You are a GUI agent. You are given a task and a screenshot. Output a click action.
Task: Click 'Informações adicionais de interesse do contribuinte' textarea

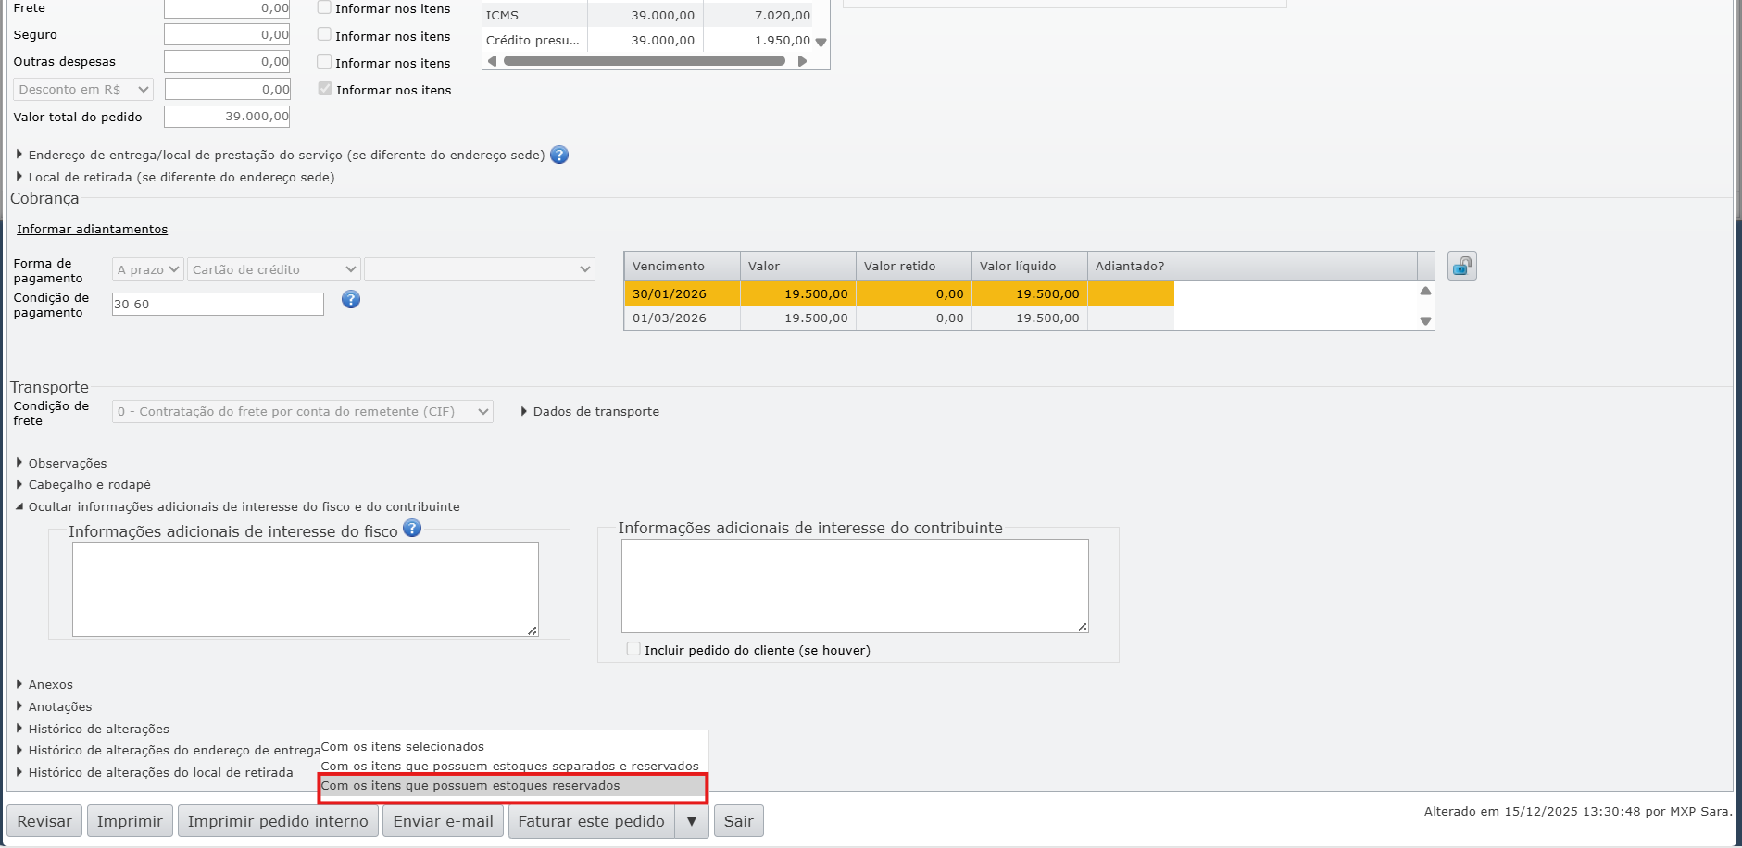[855, 586]
